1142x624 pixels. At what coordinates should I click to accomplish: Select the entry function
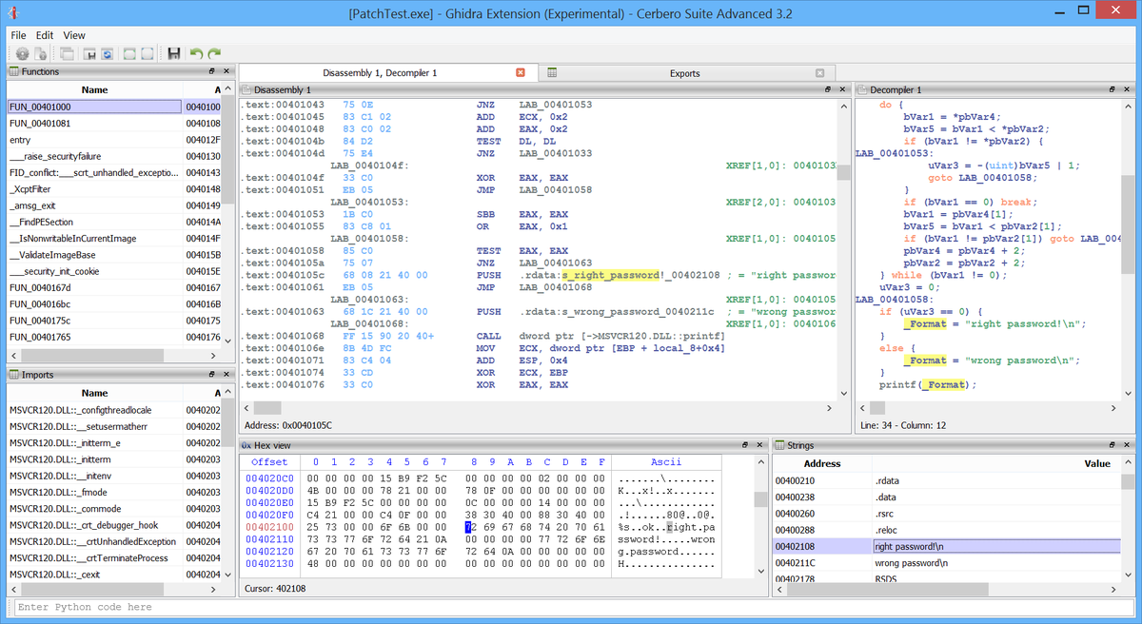click(x=22, y=140)
